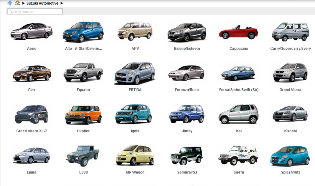Open the Grand Vitara XL-7 image
This screenshot has width=315, height=186.
click(x=32, y=114)
